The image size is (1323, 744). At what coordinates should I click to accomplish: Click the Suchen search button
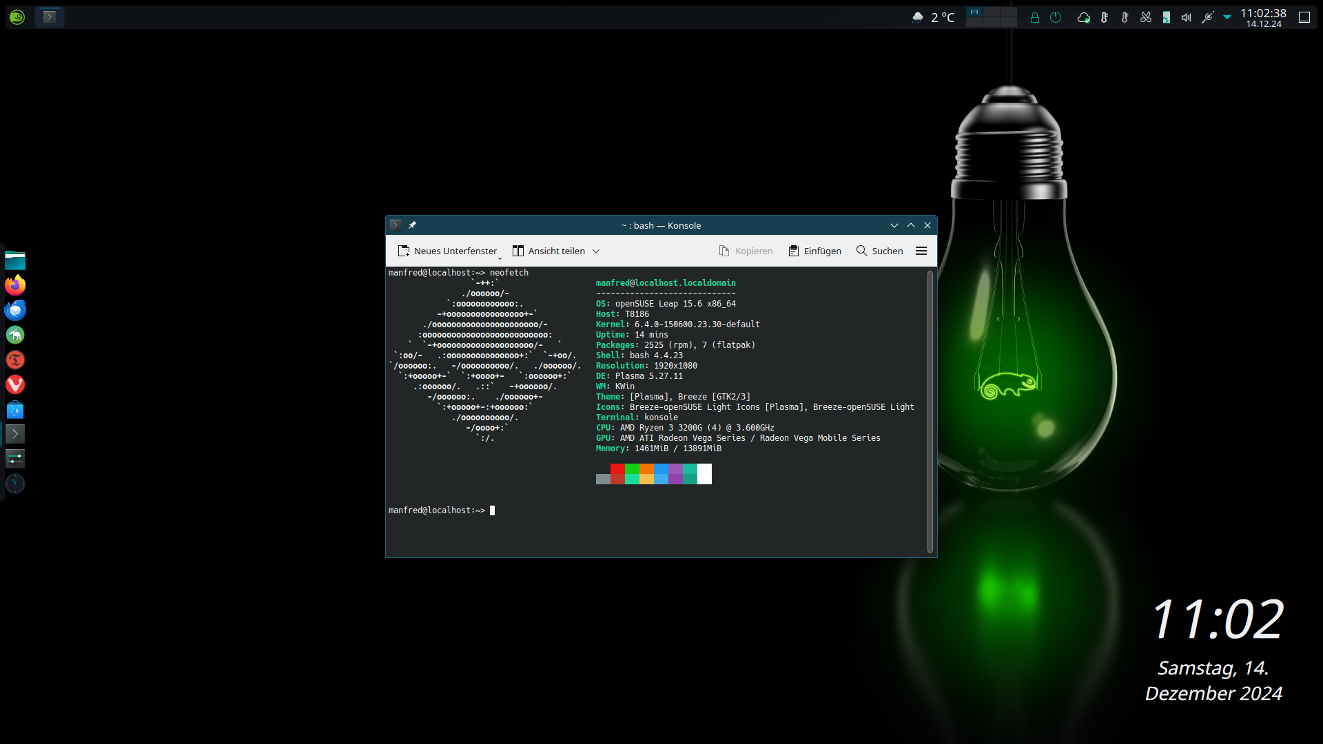(x=880, y=251)
